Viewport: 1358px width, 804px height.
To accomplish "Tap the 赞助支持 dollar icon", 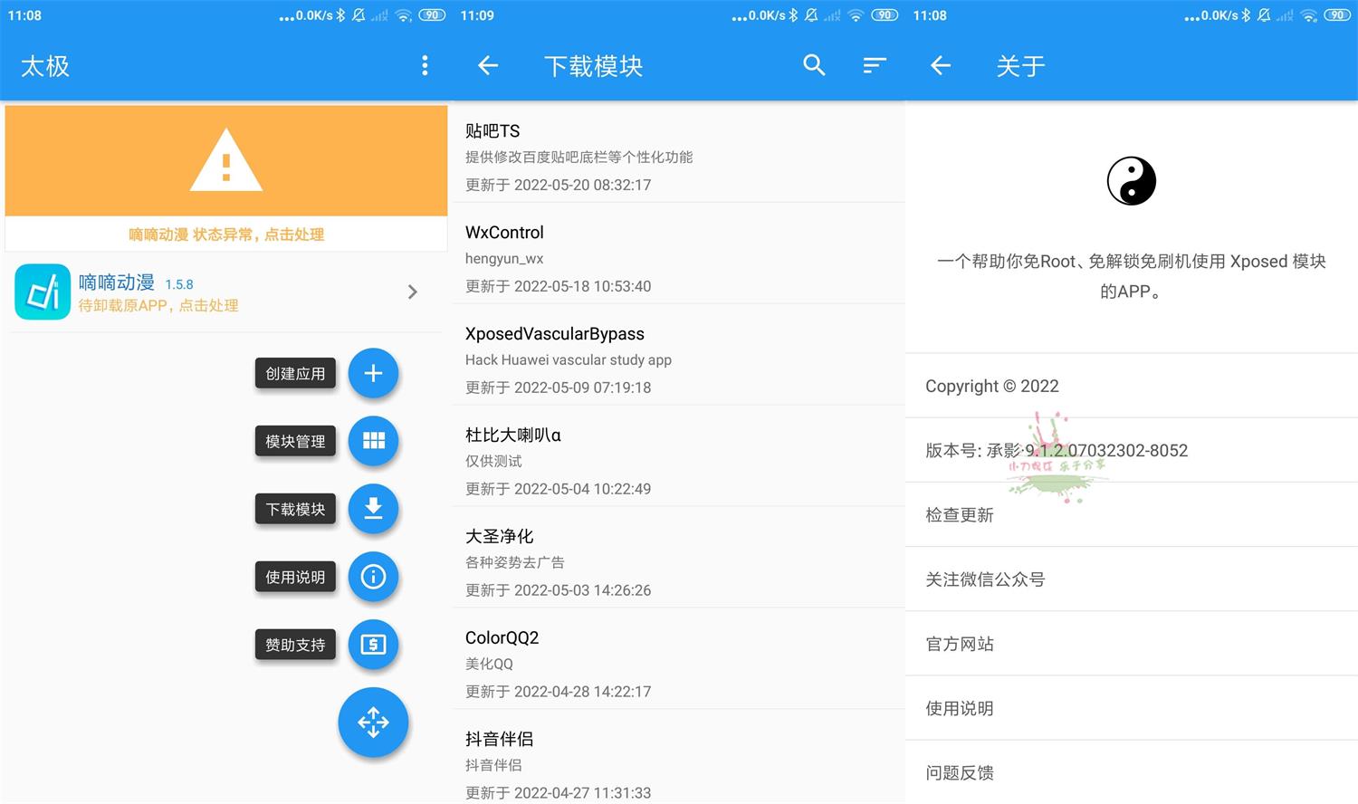I will 373,645.
